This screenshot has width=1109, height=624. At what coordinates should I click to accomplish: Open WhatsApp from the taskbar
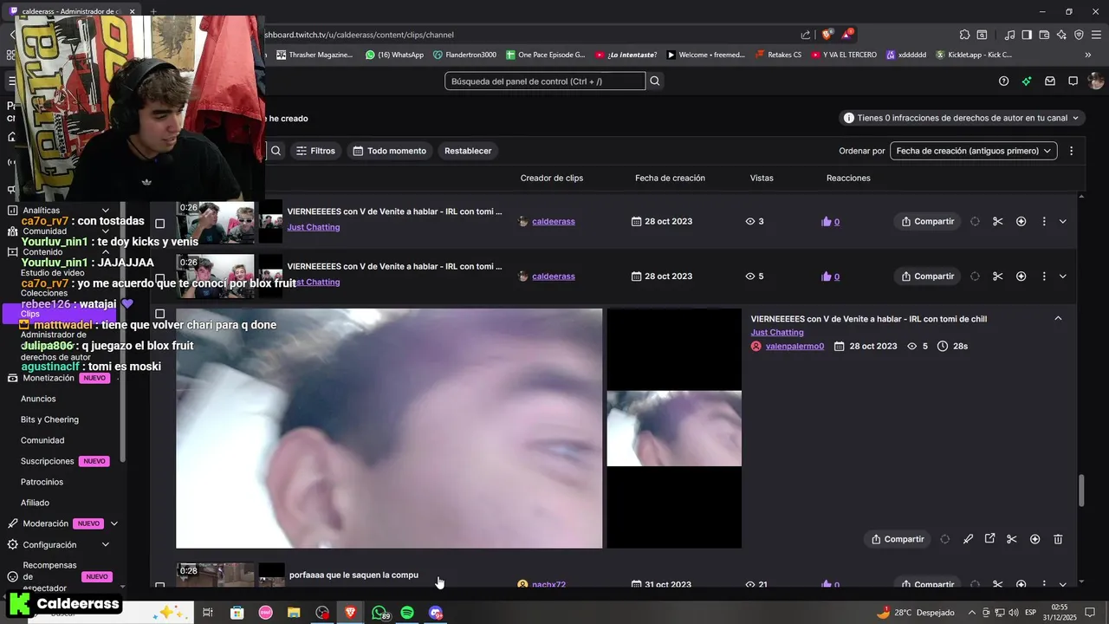coord(379,613)
